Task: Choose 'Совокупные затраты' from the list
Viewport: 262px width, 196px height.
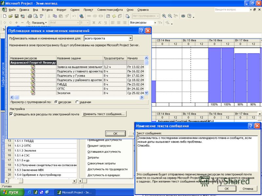Action: 102,163
